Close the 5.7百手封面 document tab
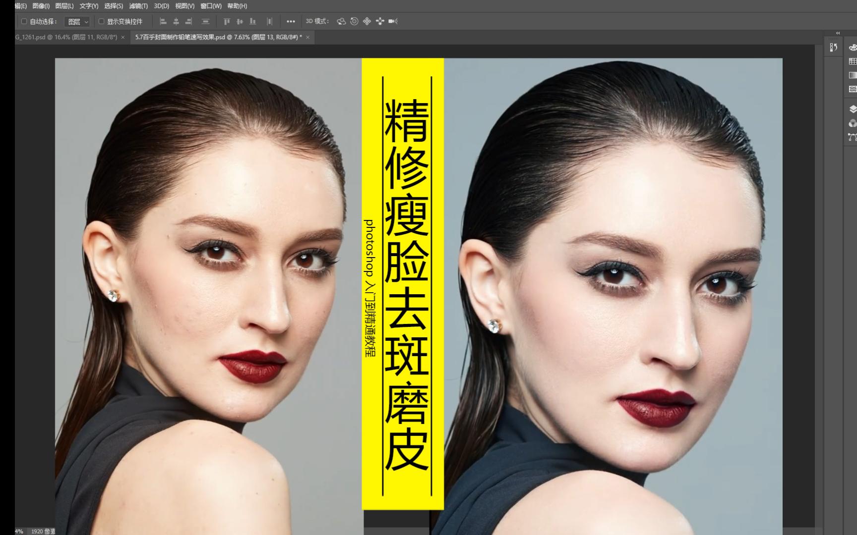Image resolution: width=857 pixels, height=535 pixels. pyautogui.click(x=308, y=37)
